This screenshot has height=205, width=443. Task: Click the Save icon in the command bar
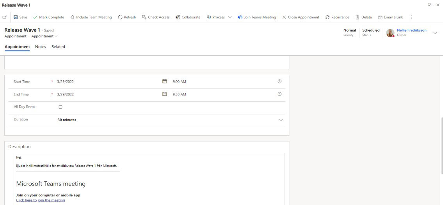[x=16, y=17]
